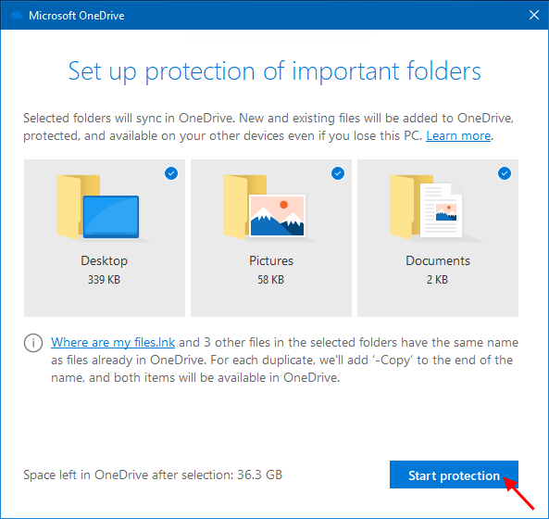Click the 339 KB size under Desktop
This screenshot has height=519, width=549.
(x=104, y=280)
